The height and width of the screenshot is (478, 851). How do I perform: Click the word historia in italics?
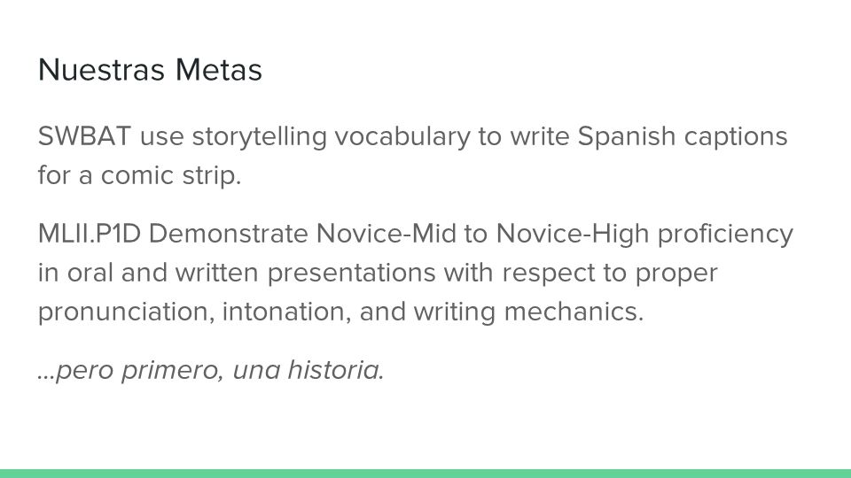[x=336, y=370]
